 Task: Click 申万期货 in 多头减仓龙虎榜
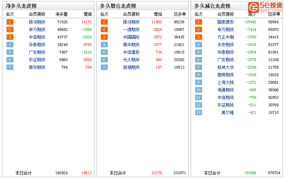225,29
